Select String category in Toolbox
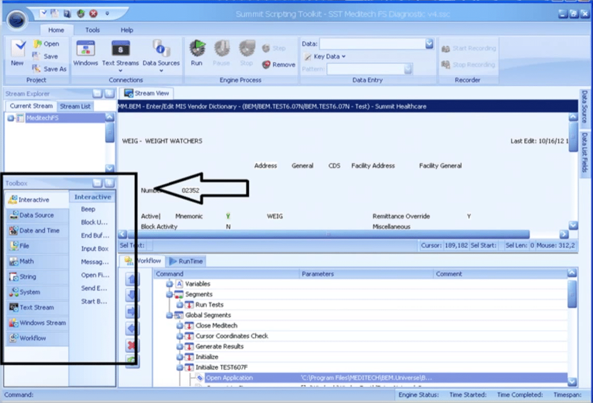 pyautogui.click(x=37, y=277)
